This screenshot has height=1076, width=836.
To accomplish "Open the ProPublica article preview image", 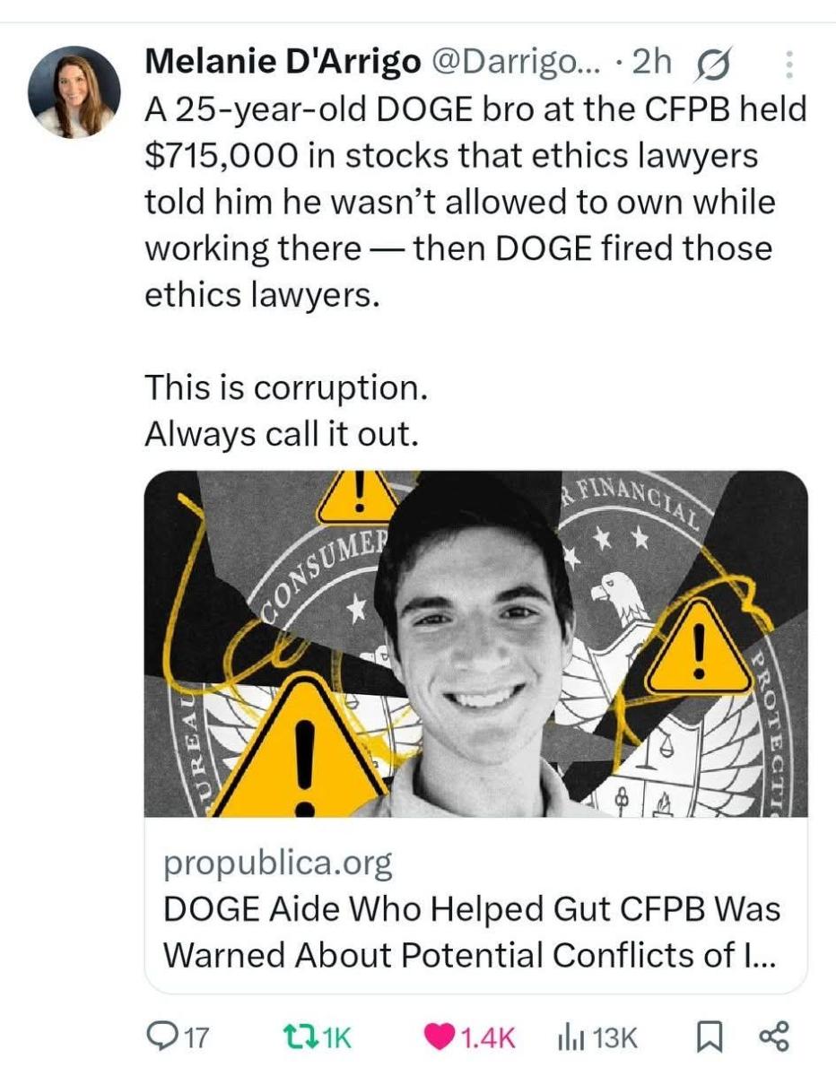I will (476, 644).
